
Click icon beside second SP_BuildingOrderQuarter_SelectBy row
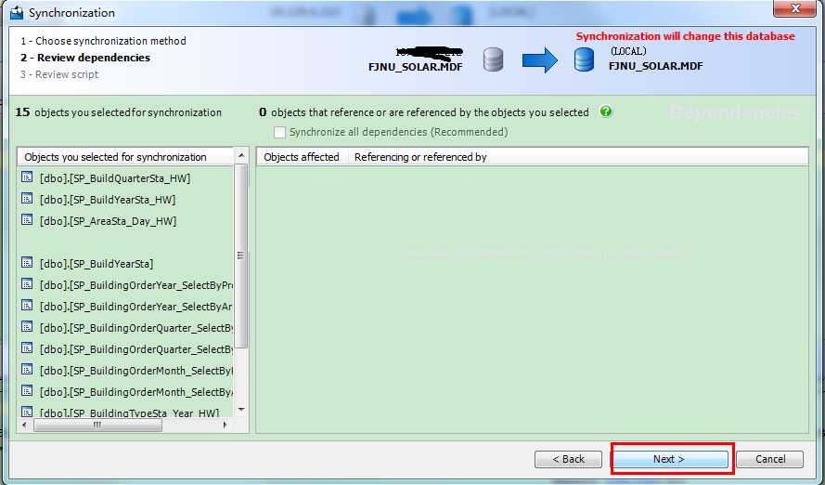click(27, 348)
